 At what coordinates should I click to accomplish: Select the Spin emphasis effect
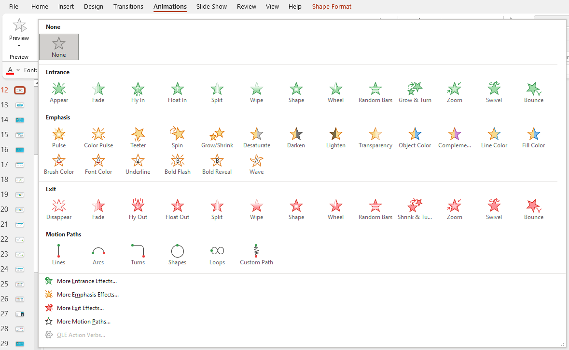177,138
